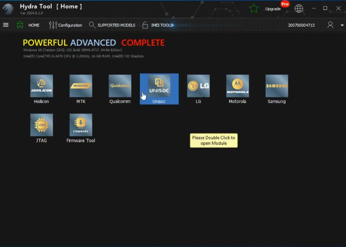346x247 pixels.
Task: Select the JTAG module icon
Action: coord(41,125)
